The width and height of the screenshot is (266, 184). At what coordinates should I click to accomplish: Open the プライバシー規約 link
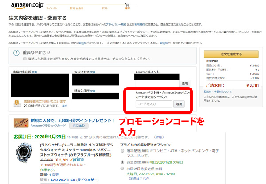click(x=116, y=25)
